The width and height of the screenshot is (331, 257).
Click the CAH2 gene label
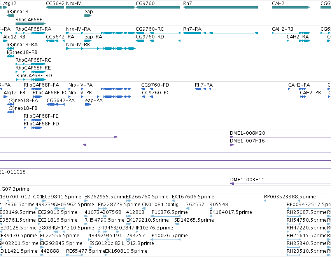[278, 3]
